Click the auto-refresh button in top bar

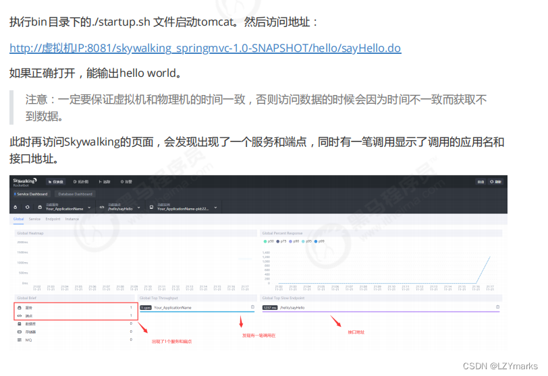tap(481, 182)
